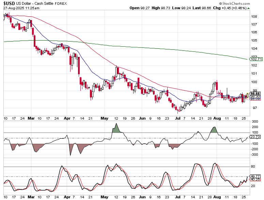Image resolution: width=264 pixels, height=200 pixels.
Task: Click the 97 price level label
Action: pyautogui.click(x=255, y=108)
